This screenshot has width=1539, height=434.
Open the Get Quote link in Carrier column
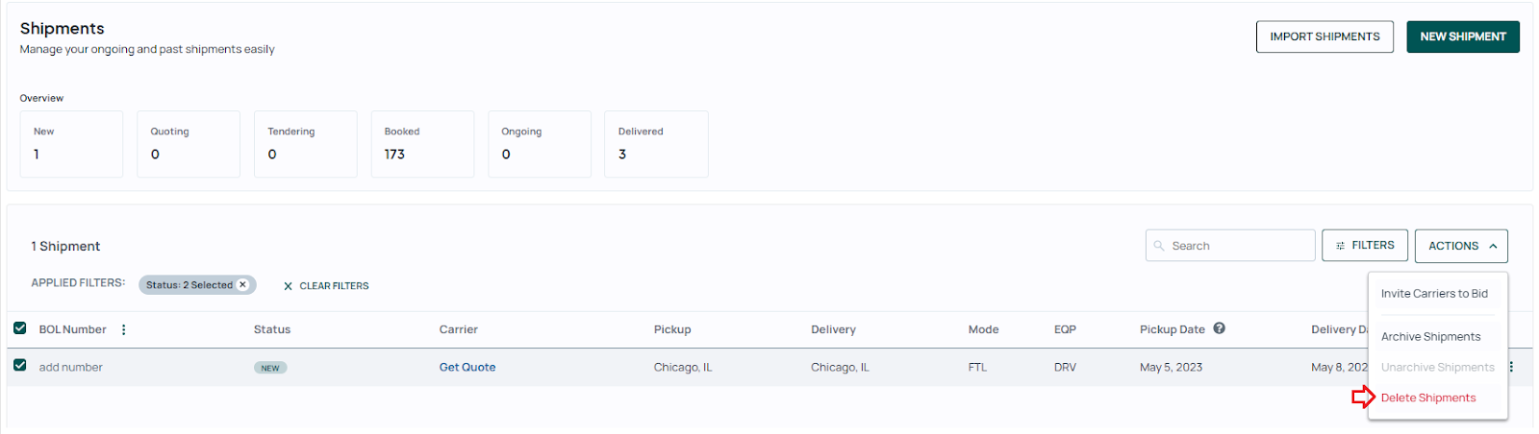(467, 367)
